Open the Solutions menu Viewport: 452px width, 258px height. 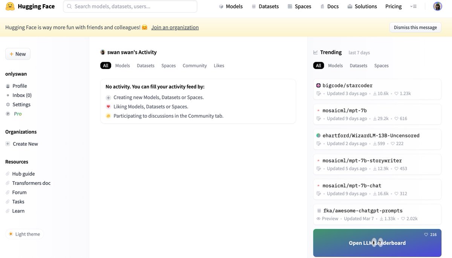(362, 6)
